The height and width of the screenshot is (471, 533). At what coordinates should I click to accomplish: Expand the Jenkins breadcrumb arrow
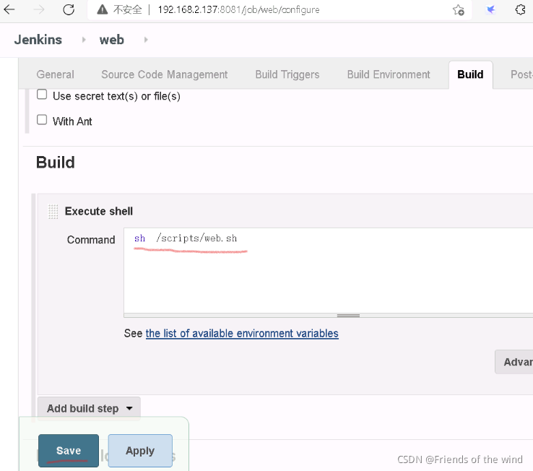point(84,40)
